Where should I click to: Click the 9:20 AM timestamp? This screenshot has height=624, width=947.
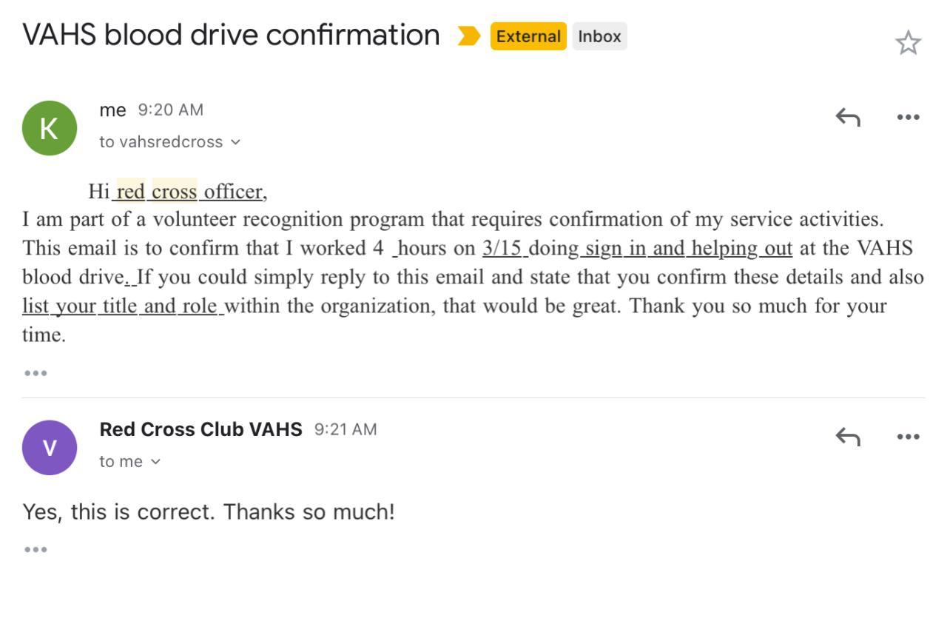click(x=170, y=110)
